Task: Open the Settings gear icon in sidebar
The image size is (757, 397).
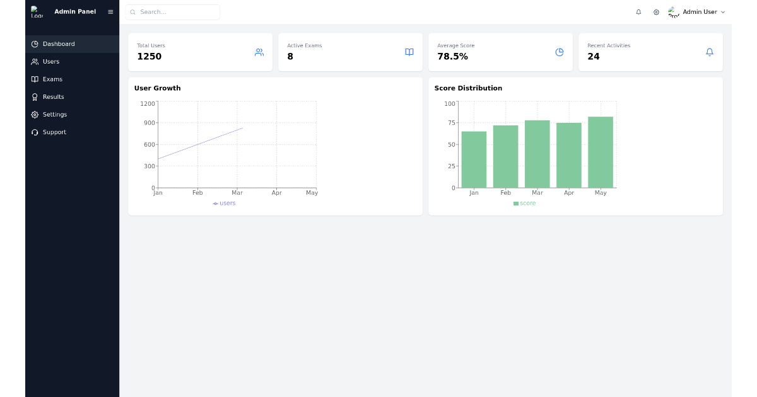Action: 35,114
